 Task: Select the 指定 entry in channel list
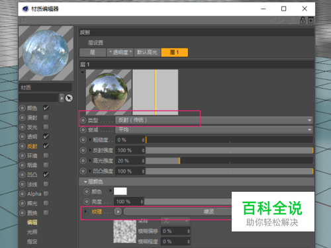pos(32,241)
